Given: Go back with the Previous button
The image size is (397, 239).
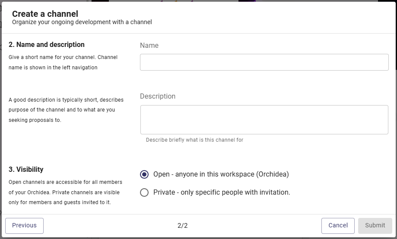Looking at the screenshot, I should coord(24,226).
